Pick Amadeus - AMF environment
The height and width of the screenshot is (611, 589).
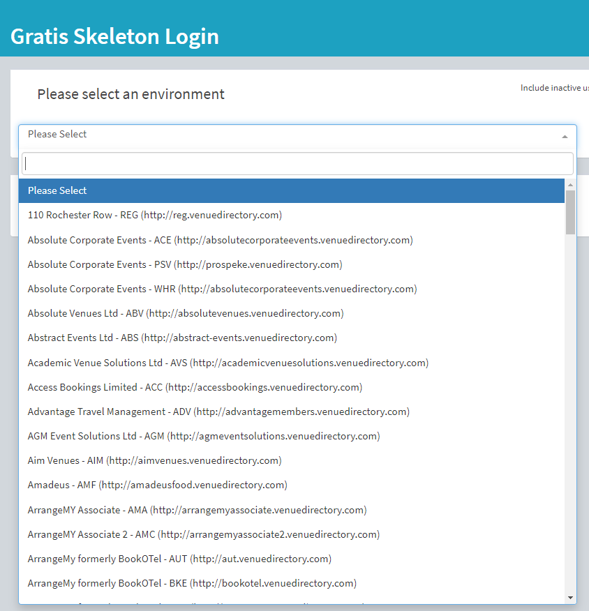tap(292, 485)
